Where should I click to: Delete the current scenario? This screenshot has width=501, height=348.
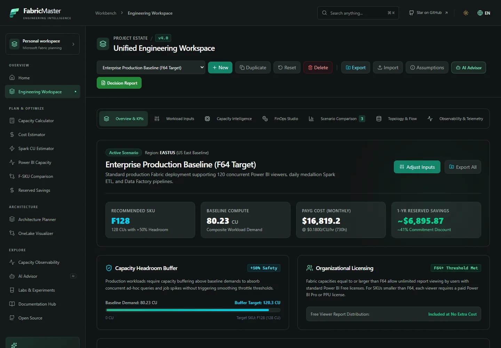[x=318, y=68]
